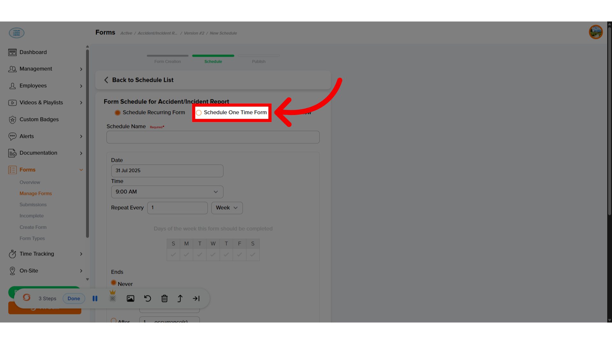The image size is (612, 344).
Task: Click the undo arrow in recorder bar
Action: pyautogui.click(x=147, y=298)
